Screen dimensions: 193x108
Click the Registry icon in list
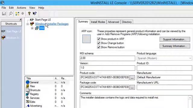(27, 94)
